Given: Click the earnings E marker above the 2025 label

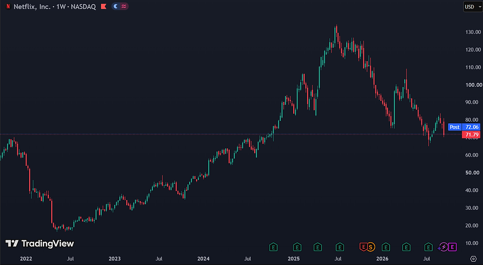Looking at the screenshot, I should pos(297,247).
